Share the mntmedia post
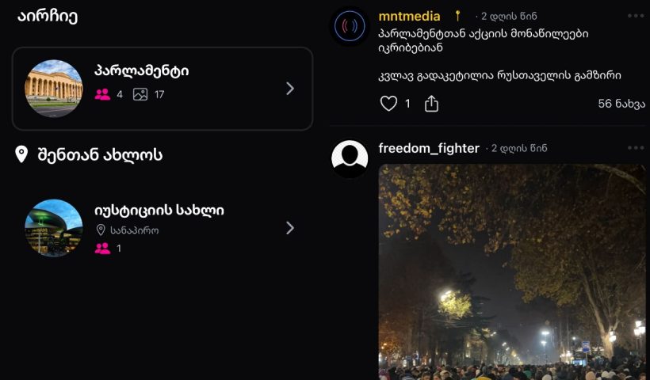Screen dimensions: 650x380 pyautogui.click(x=431, y=104)
